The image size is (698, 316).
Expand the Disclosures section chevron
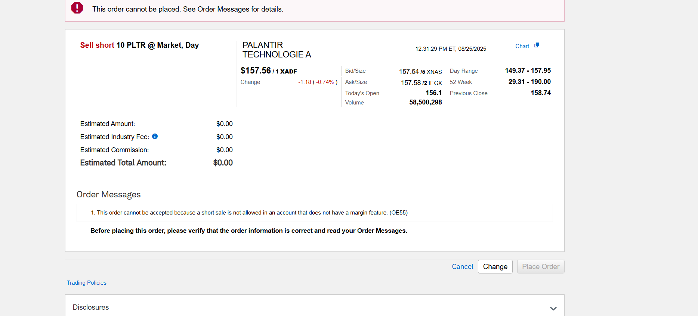pos(553,308)
